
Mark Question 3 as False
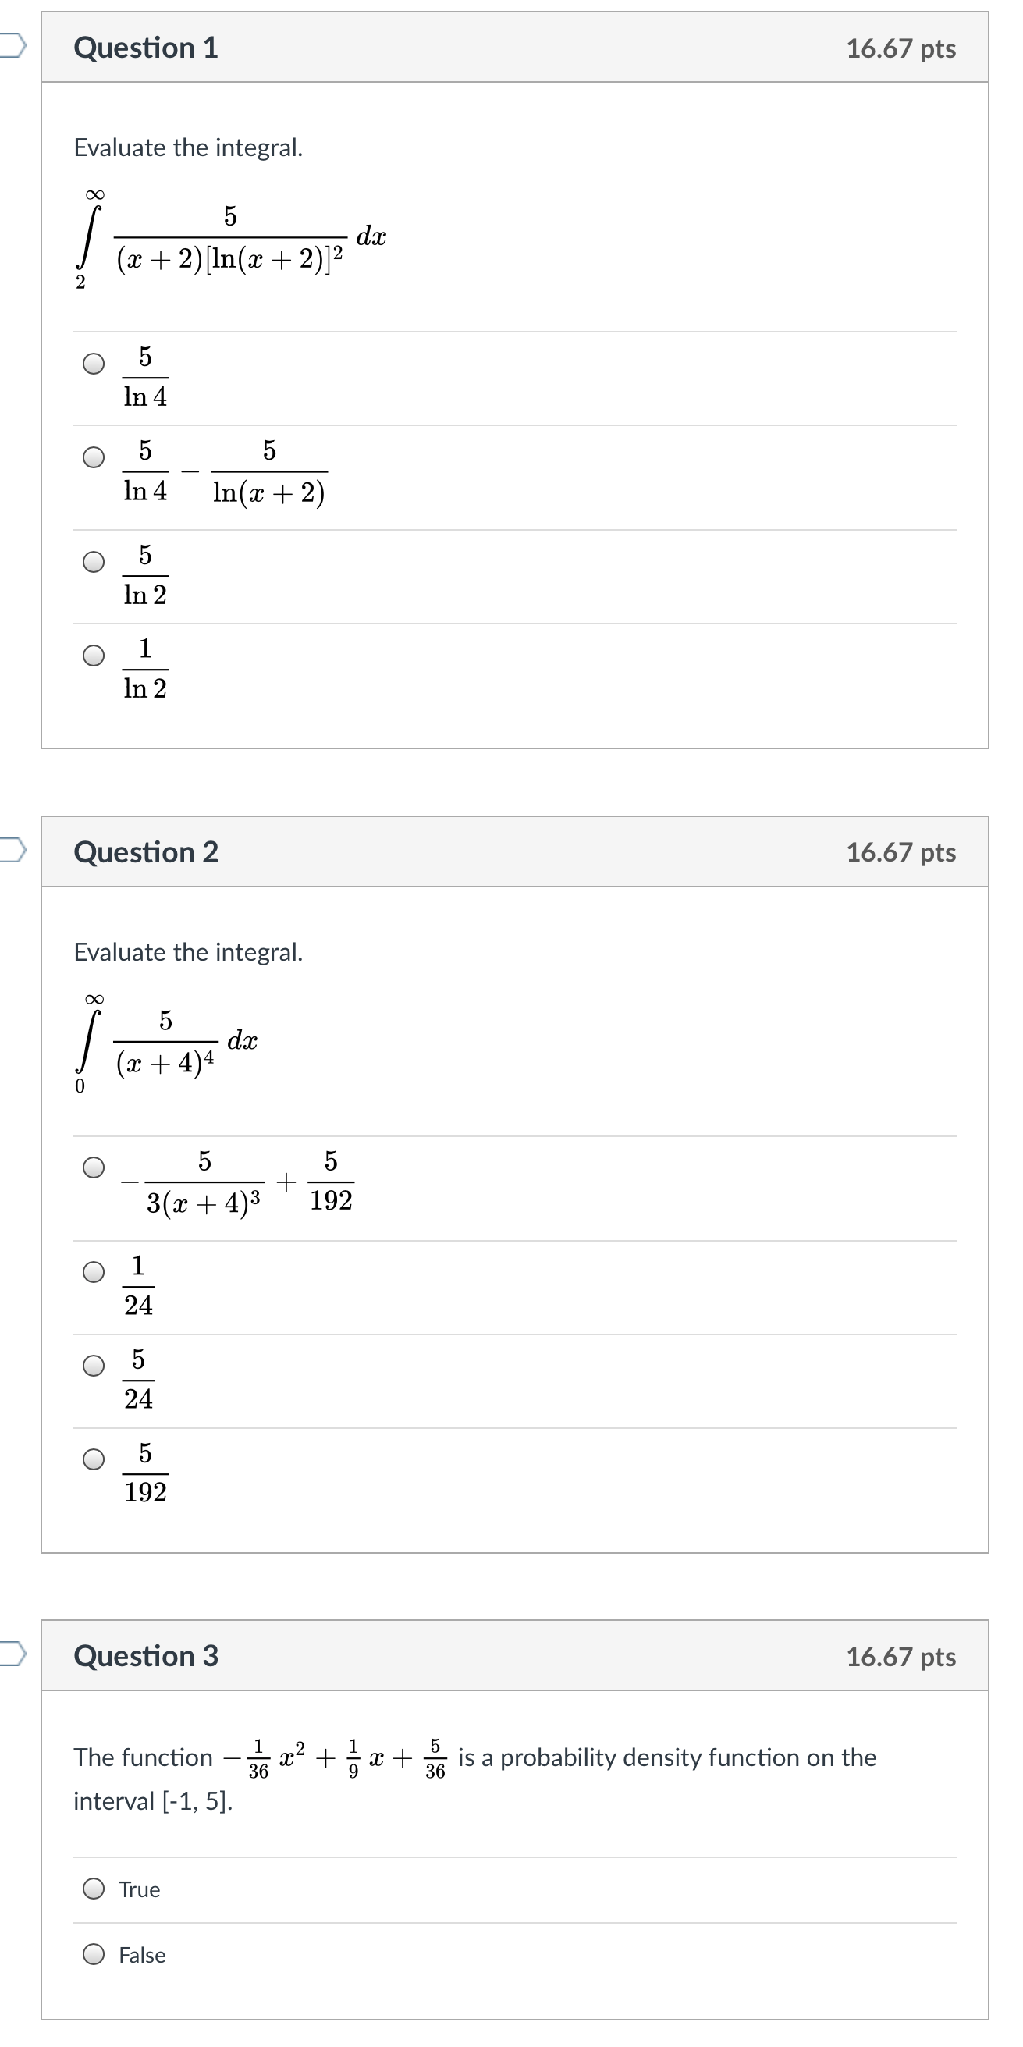click(x=94, y=1954)
